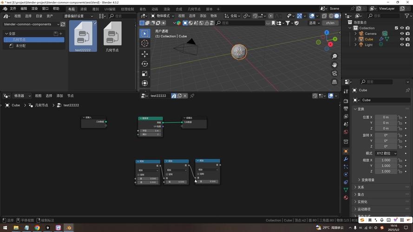Select the 未分配 catalog entry
The height and width of the screenshot is (232, 413).
(x=20, y=46)
